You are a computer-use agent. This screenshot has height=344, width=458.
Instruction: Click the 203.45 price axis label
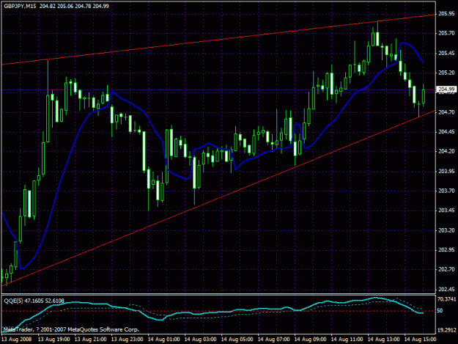pos(446,211)
